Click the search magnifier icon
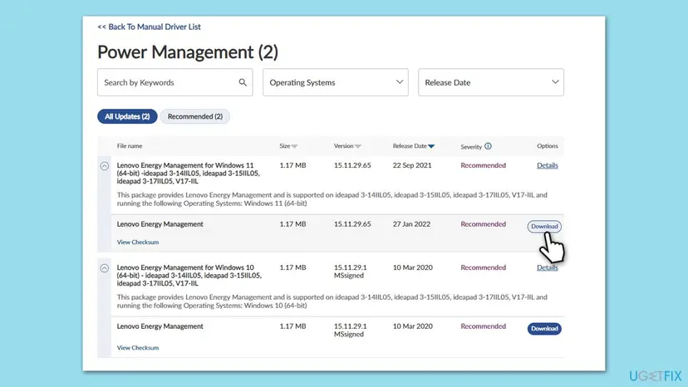This screenshot has height=387, width=688. click(x=243, y=82)
